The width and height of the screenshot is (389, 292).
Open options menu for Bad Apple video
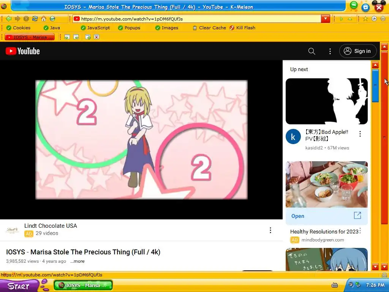[x=360, y=134]
